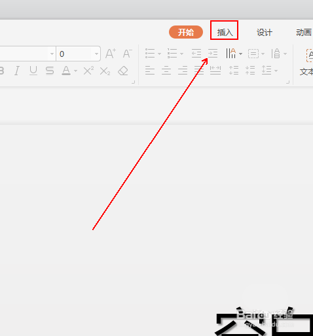This screenshot has width=313, height=336.
Task: Click the dashed-box align text icon
Action: coord(253,54)
